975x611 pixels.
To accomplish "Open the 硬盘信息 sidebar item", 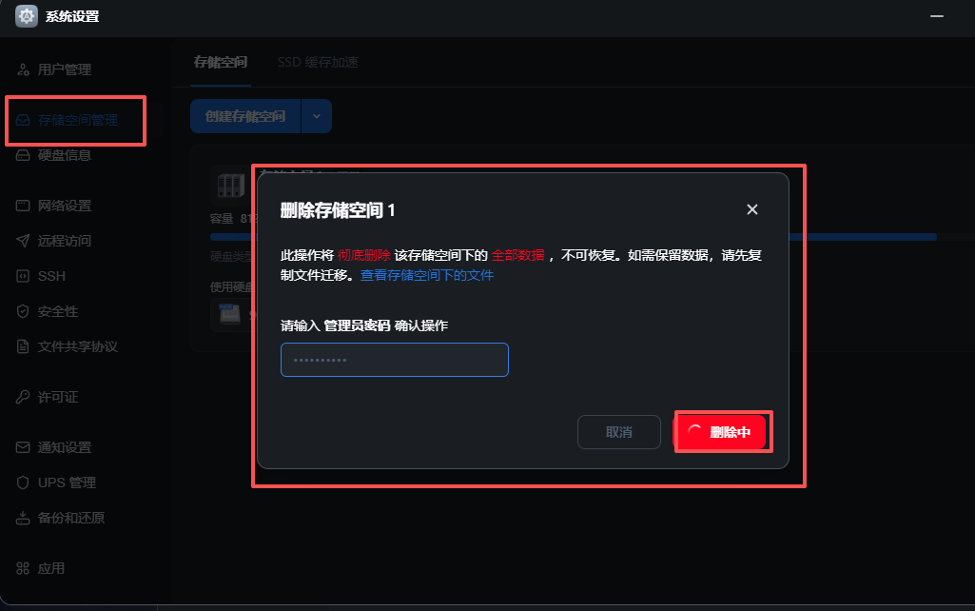I will 55,155.
